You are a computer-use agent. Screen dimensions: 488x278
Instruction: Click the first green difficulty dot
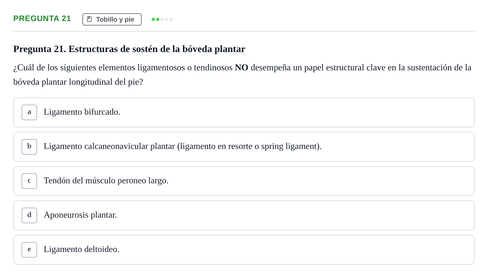[153, 19]
